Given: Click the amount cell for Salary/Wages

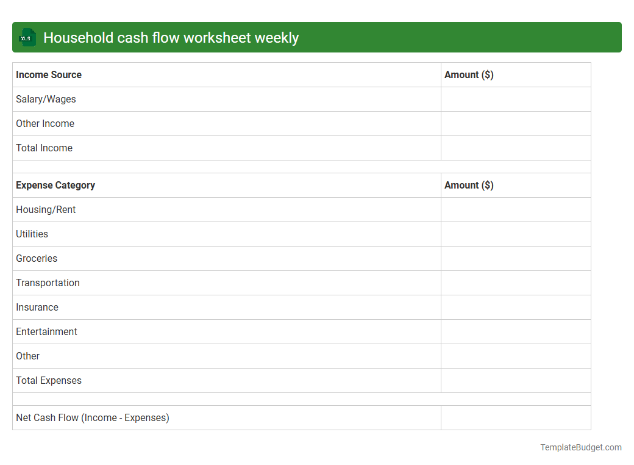Looking at the screenshot, I should (516, 99).
